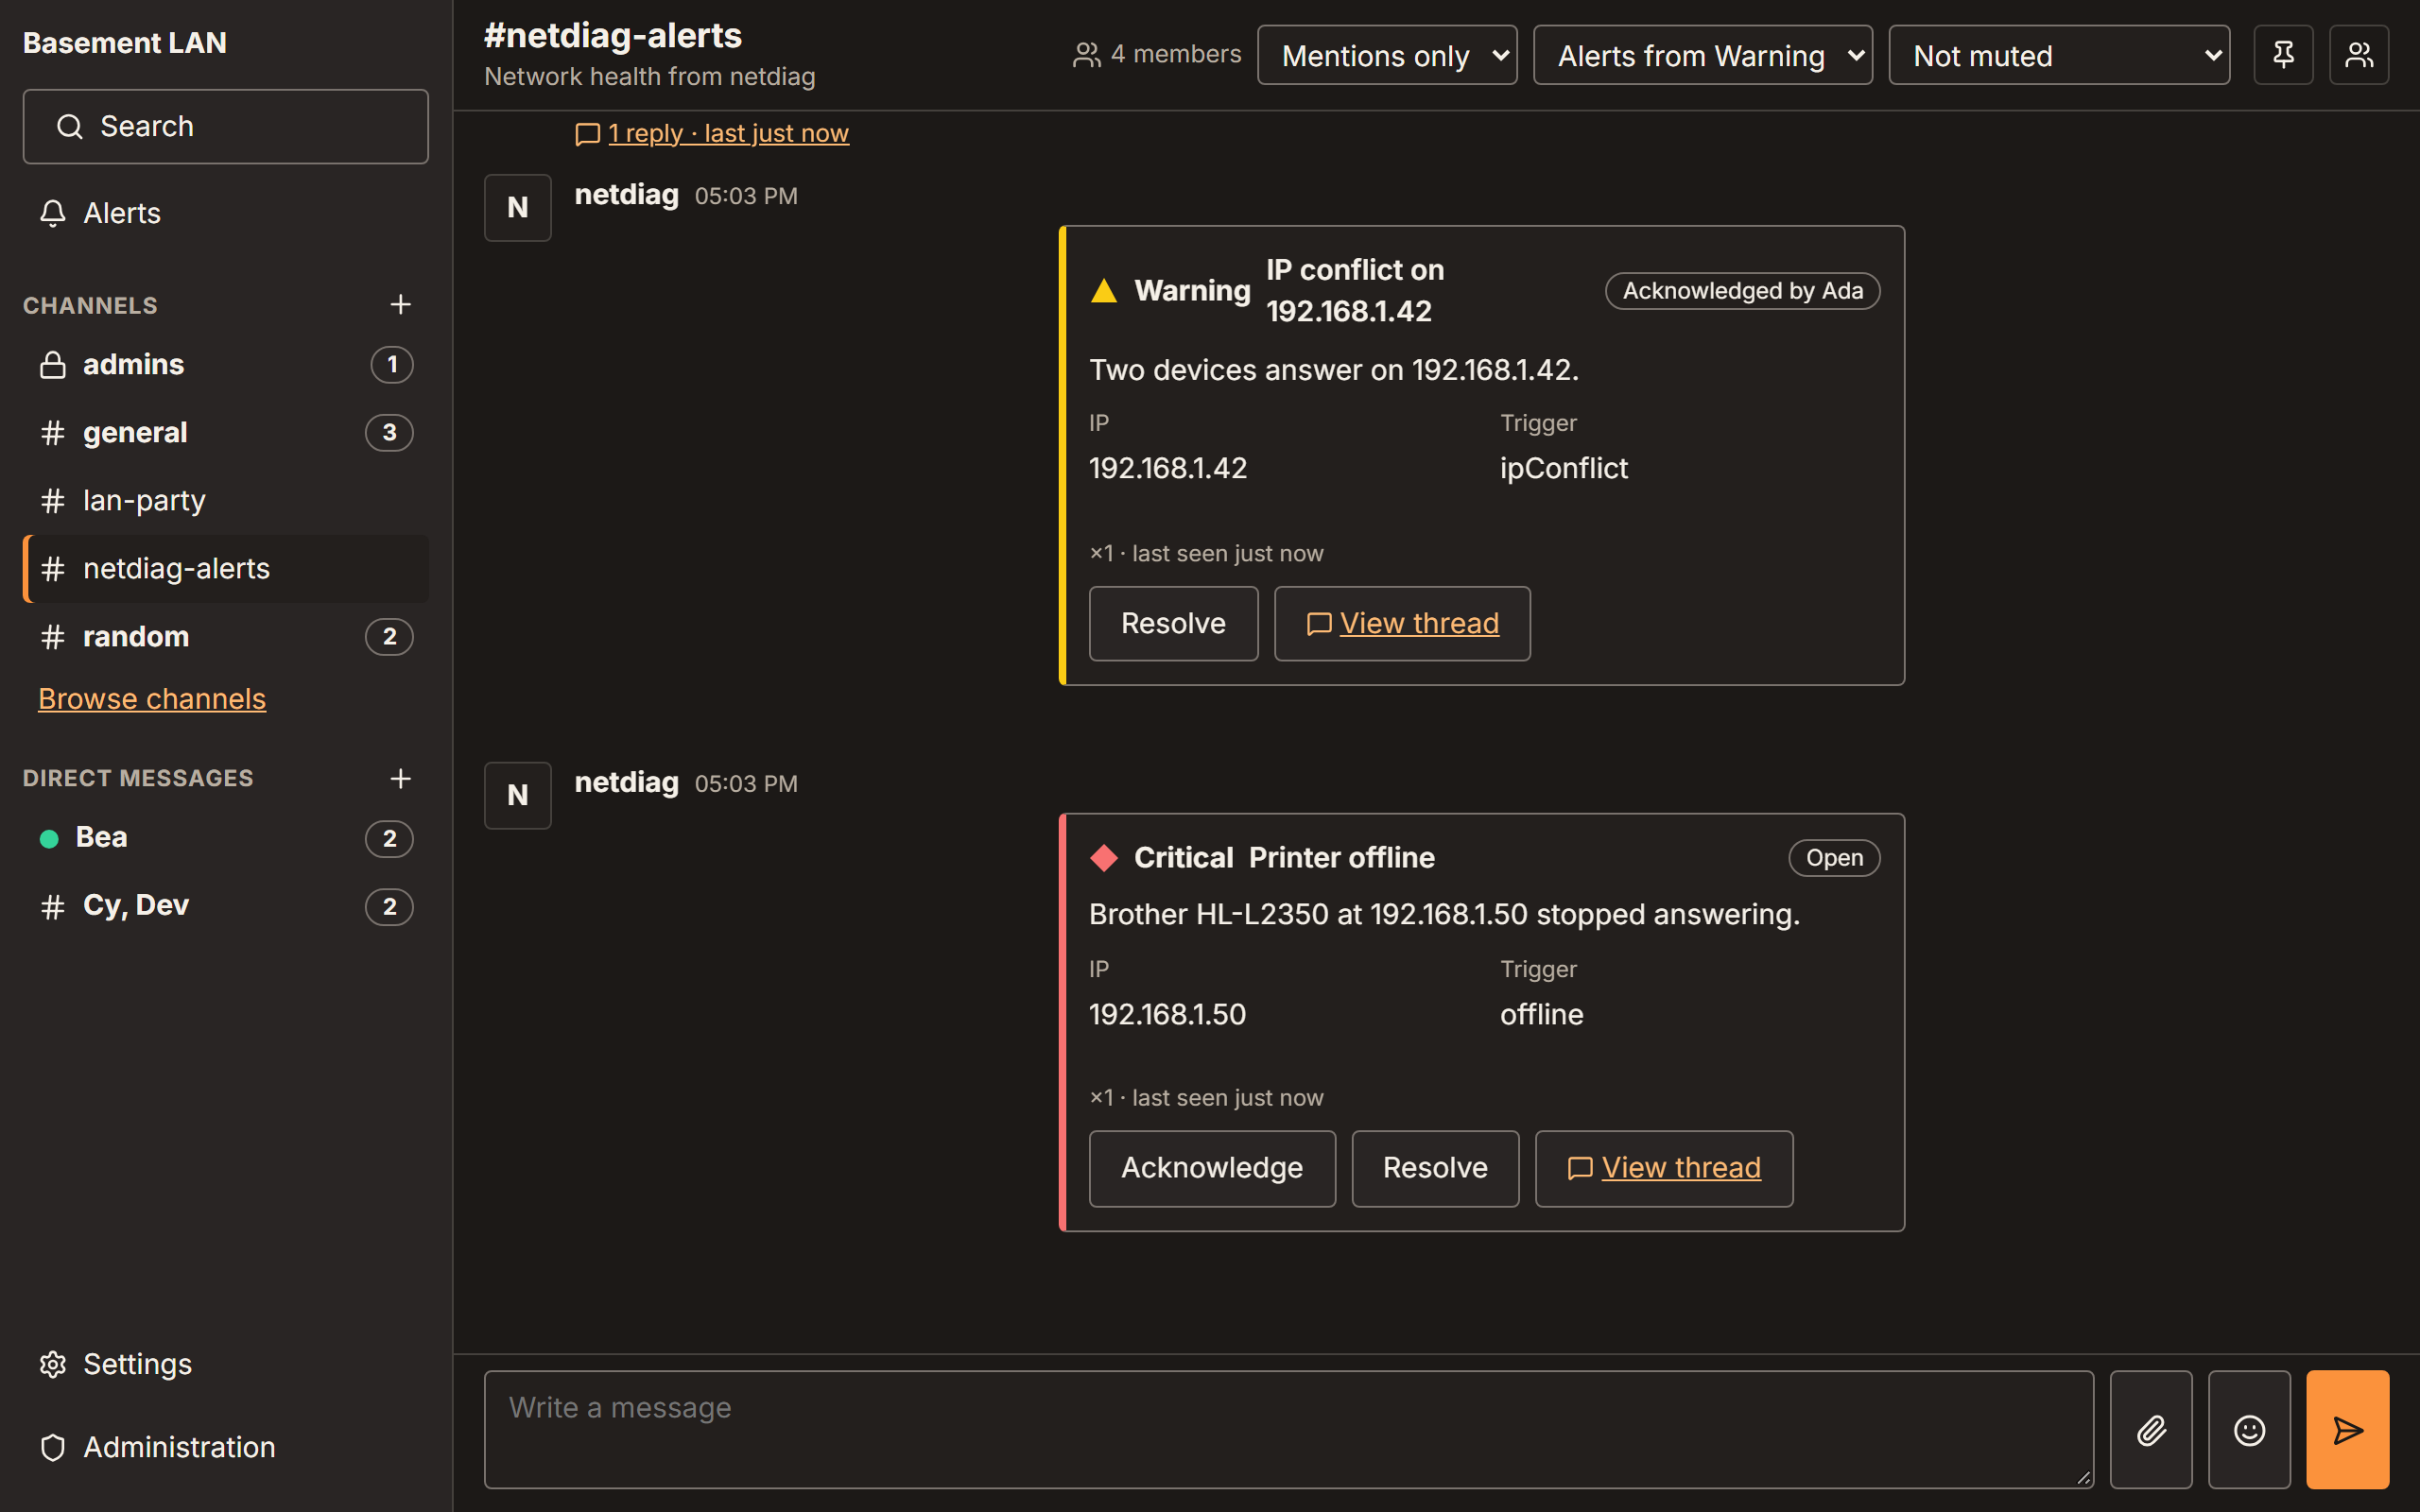This screenshot has width=2420, height=1512.
Task: Open the Mentions only notification dropdown
Action: coord(1387,55)
